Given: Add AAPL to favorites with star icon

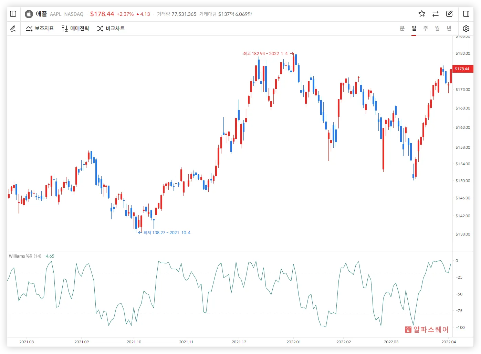Looking at the screenshot, I should (422, 14).
